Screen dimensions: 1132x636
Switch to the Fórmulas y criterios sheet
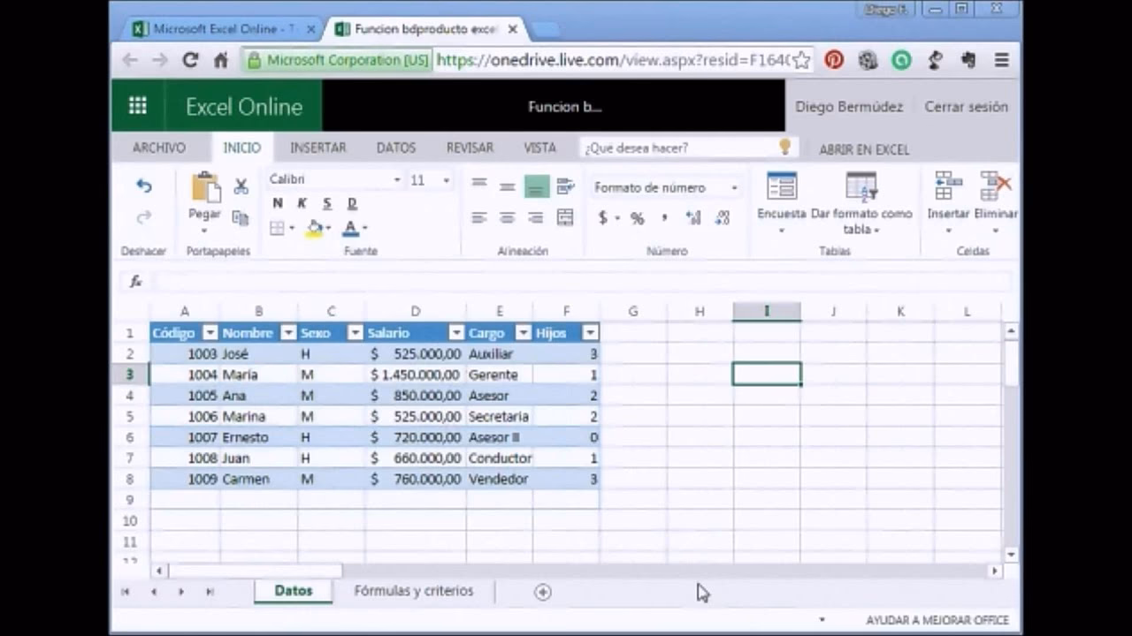(x=414, y=591)
